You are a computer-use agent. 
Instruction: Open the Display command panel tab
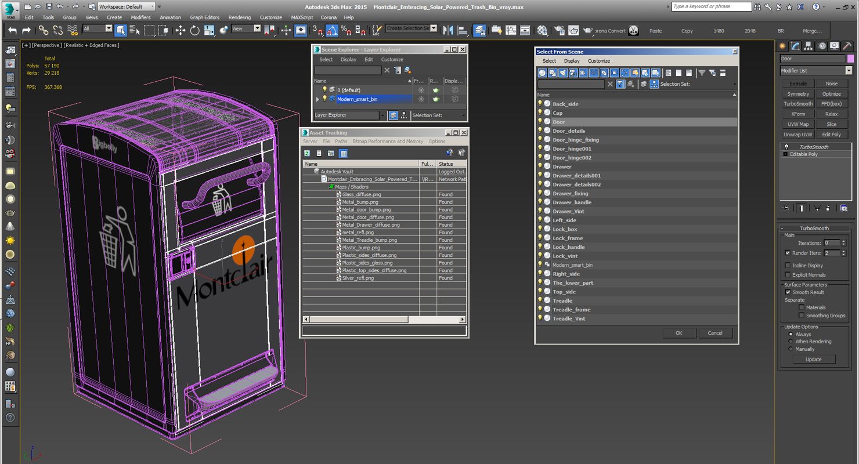pyautogui.click(x=835, y=46)
